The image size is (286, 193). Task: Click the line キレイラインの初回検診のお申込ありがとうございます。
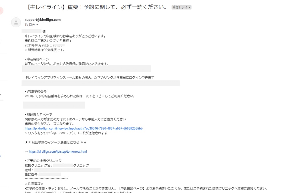click(65, 36)
